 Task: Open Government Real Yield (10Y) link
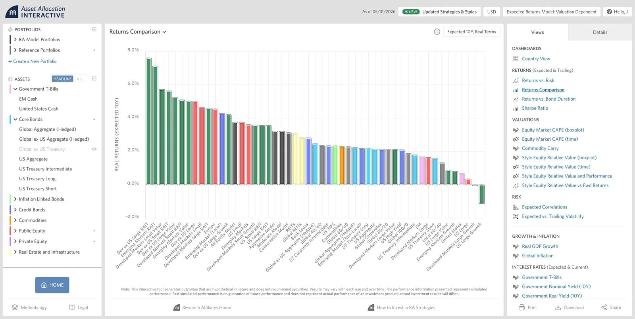(552, 296)
